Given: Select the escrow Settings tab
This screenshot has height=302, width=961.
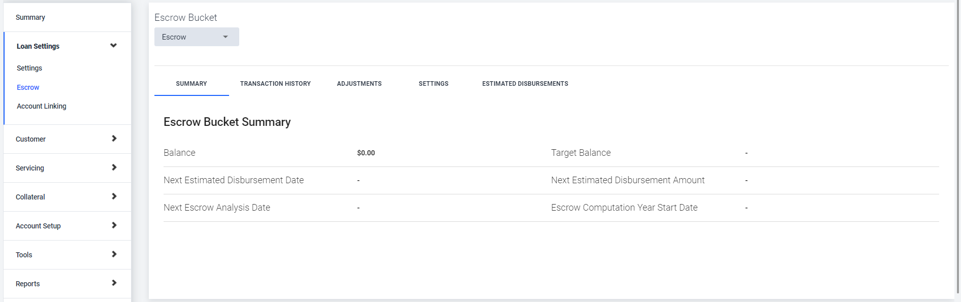Looking at the screenshot, I should [x=433, y=84].
